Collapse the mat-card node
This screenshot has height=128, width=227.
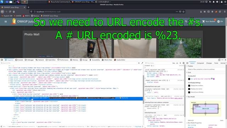pos(10,89)
